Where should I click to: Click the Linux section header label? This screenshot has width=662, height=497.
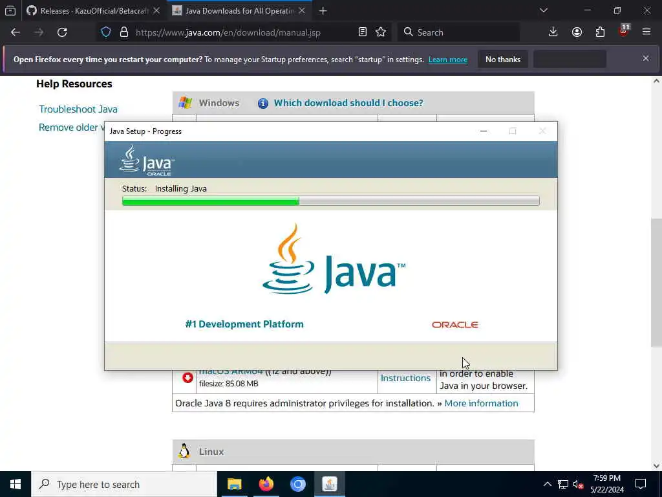pos(211,452)
